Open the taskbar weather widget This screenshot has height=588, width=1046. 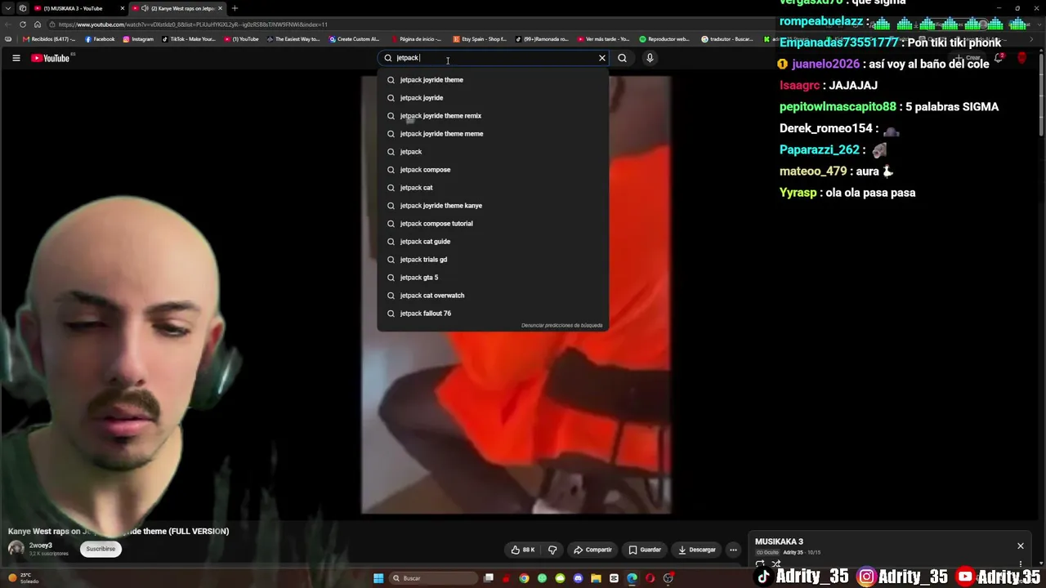click(x=23, y=578)
